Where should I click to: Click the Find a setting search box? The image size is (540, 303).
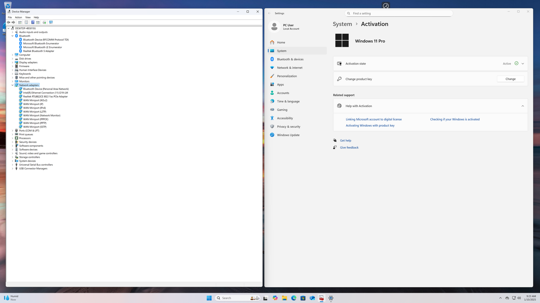pos(400,13)
